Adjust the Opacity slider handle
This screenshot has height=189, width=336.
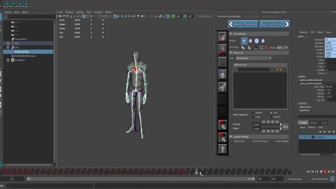[x=281, y=125]
